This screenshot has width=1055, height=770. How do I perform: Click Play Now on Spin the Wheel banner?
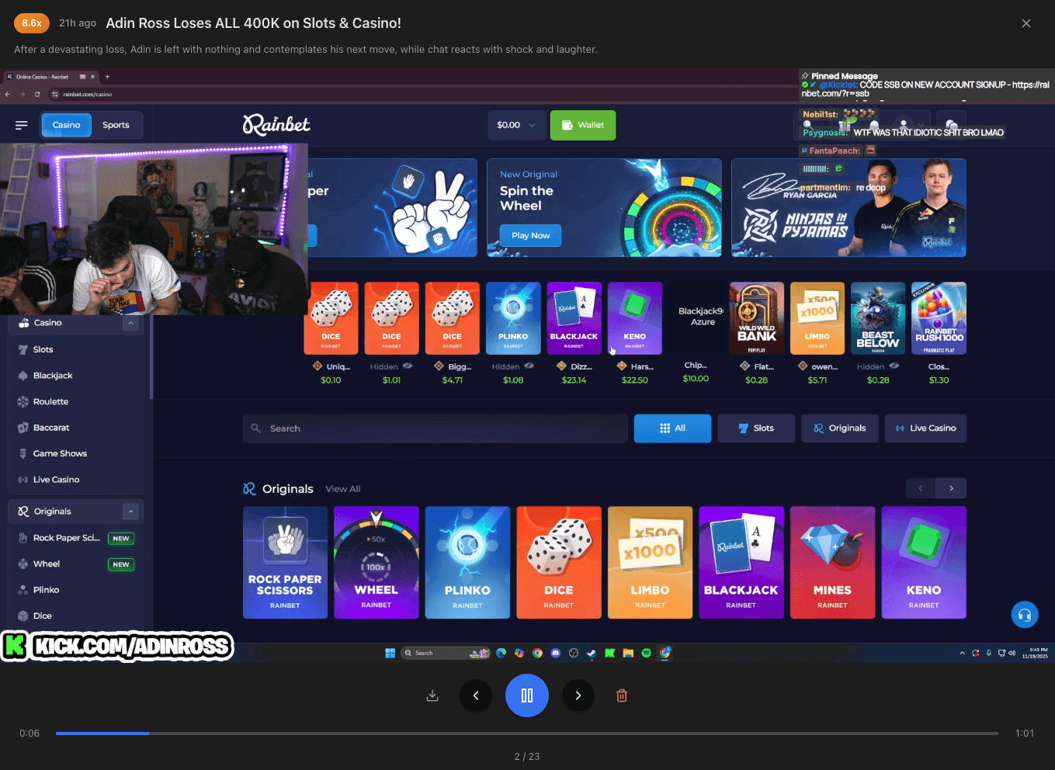pyautogui.click(x=531, y=235)
